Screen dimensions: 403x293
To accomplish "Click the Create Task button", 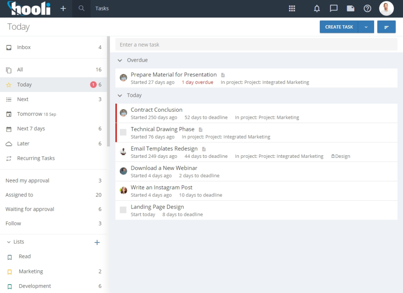I will pos(339,27).
